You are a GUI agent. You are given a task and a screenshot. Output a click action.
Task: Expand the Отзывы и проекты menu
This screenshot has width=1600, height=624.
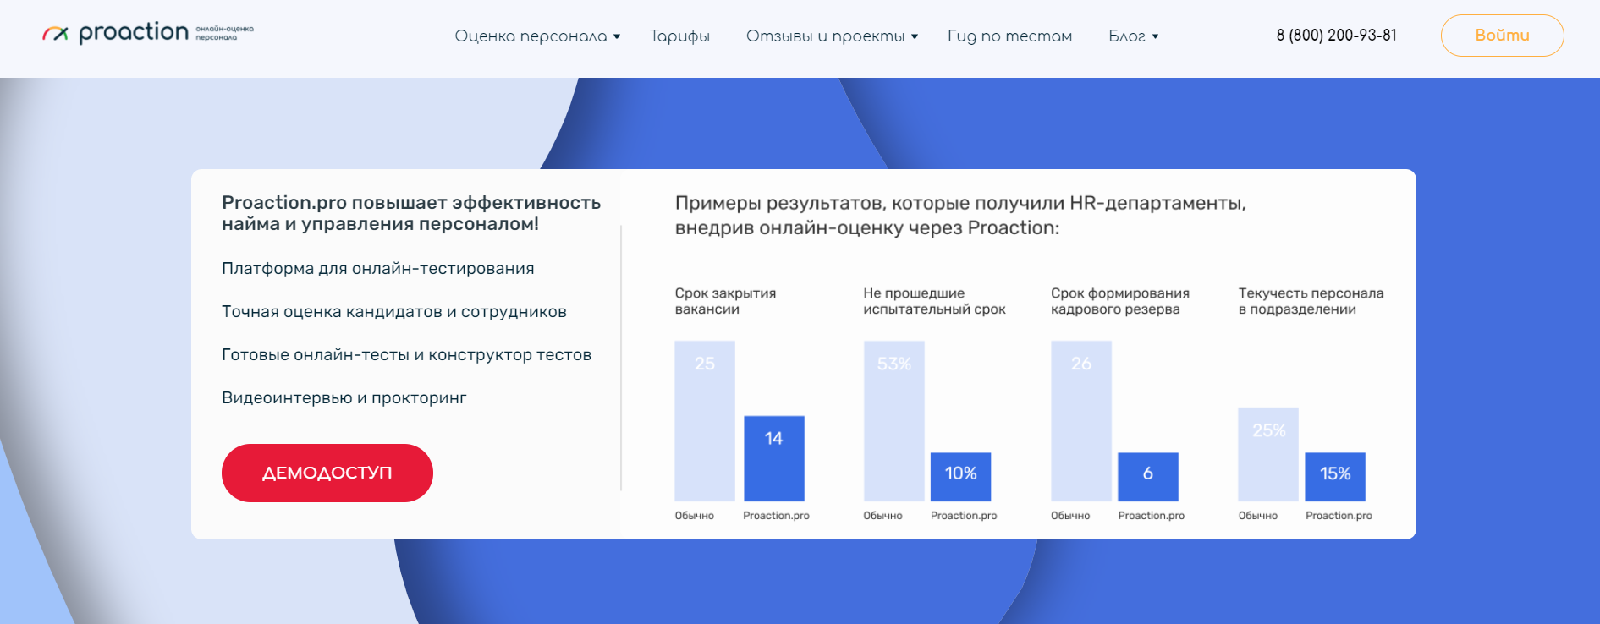[x=832, y=36]
